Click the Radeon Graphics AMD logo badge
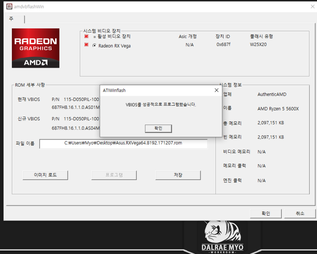This screenshot has height=254, width=317. (x=35, y=47)
